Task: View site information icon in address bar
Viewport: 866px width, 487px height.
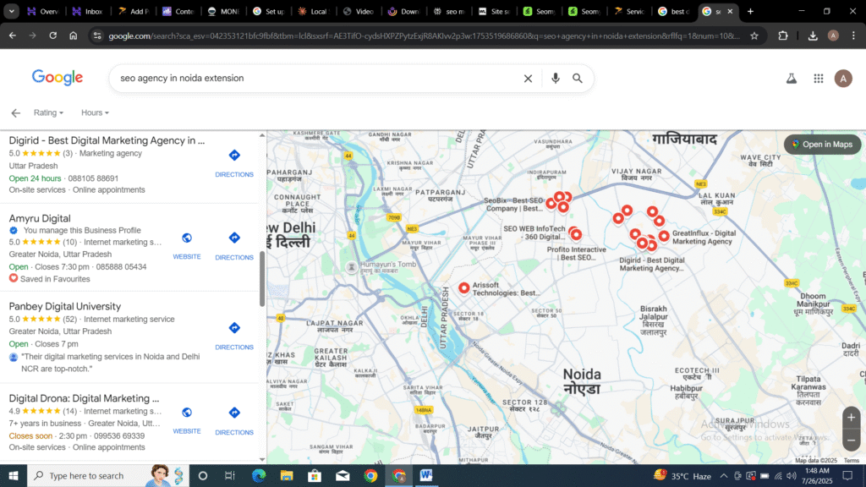Action: pos(97,36)
